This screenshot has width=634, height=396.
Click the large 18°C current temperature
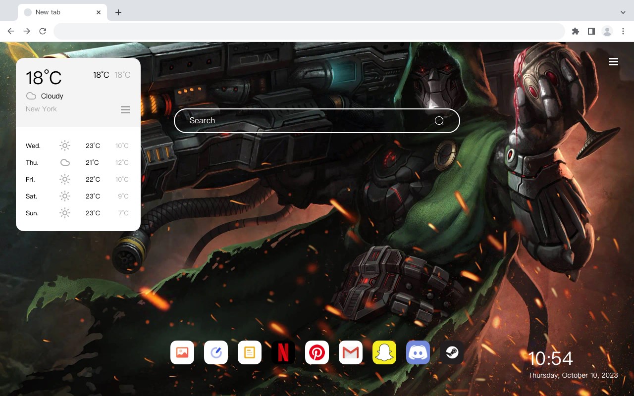(x=44, y=78)
